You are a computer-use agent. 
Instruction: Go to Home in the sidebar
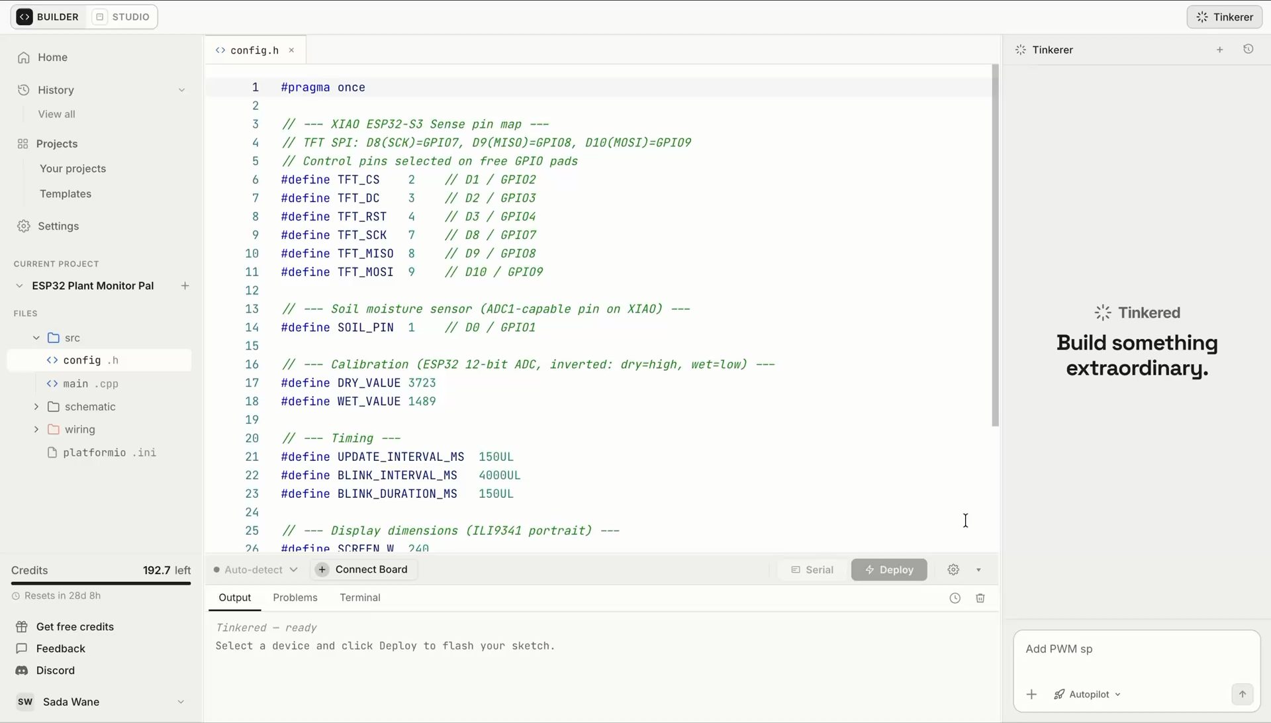click(52, 58)
